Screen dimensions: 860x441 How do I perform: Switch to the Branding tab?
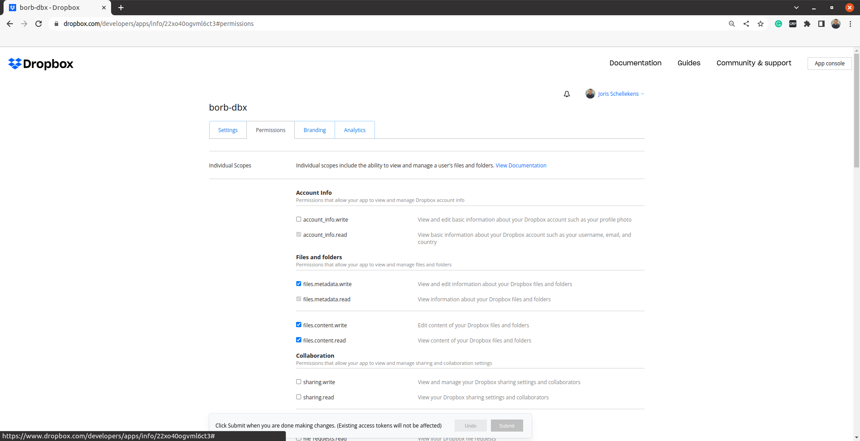(x=315, y=130)
